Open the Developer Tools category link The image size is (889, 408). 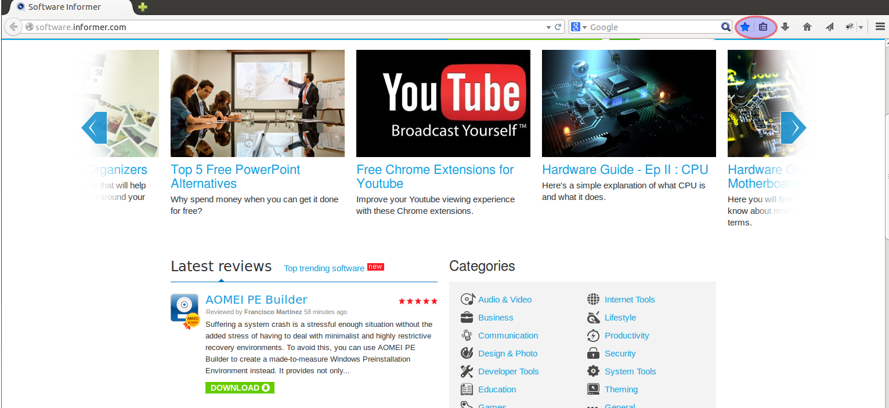[508, 371]
